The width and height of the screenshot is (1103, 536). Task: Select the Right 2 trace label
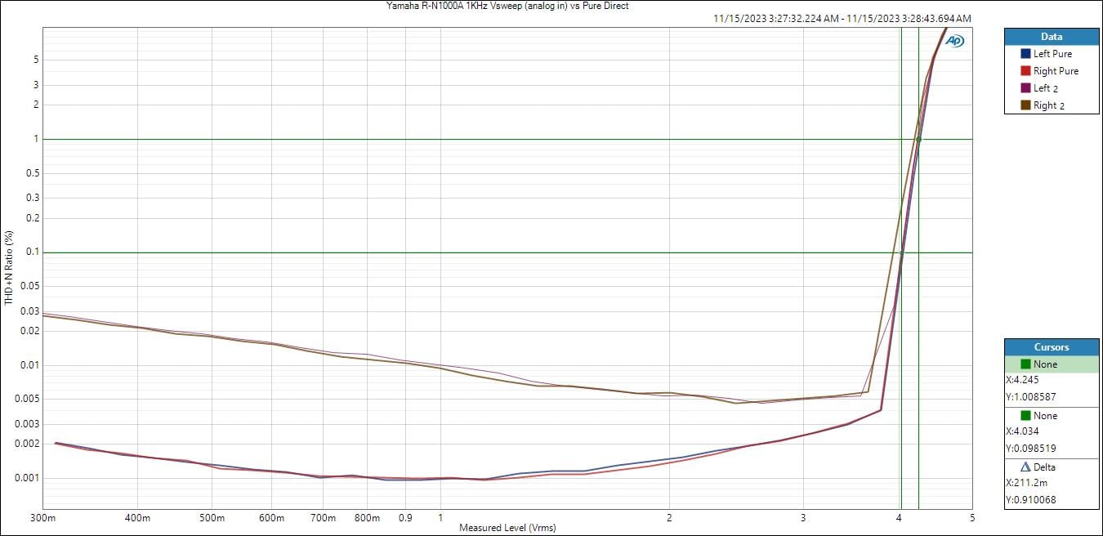1048,105
